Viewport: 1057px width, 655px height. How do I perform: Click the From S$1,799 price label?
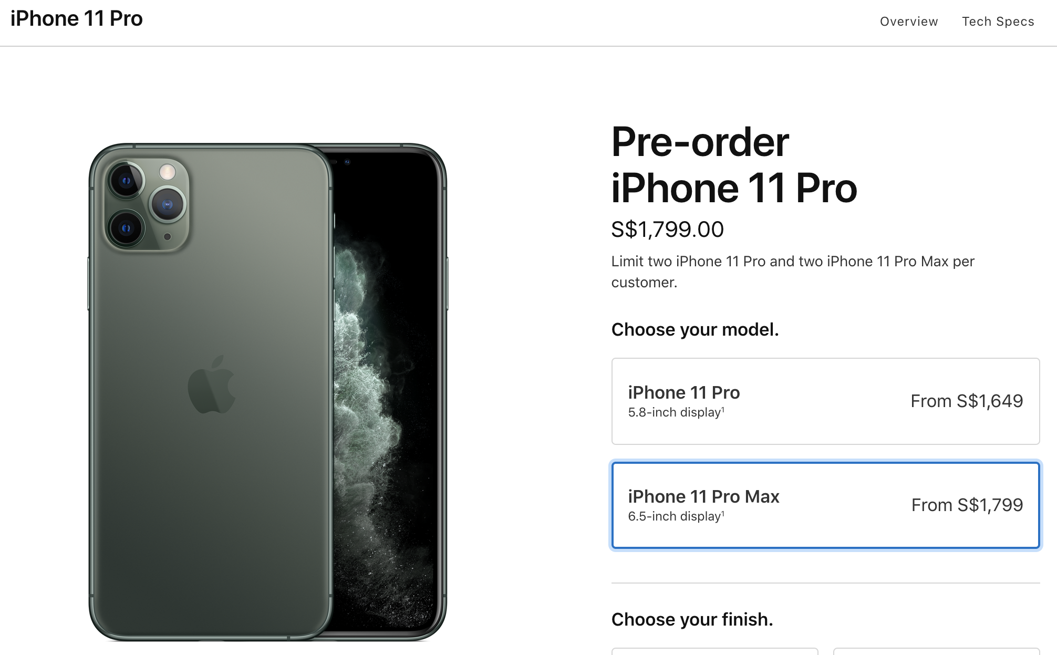point(967,505)
